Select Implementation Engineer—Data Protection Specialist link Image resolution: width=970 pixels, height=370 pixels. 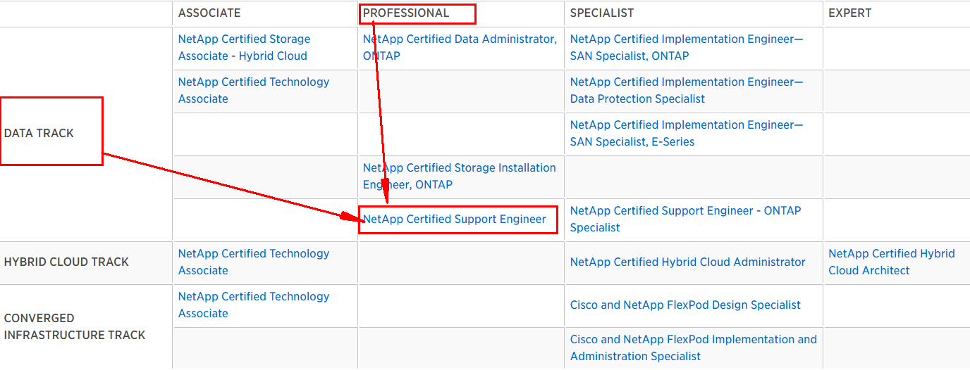(x=686, y=91)
